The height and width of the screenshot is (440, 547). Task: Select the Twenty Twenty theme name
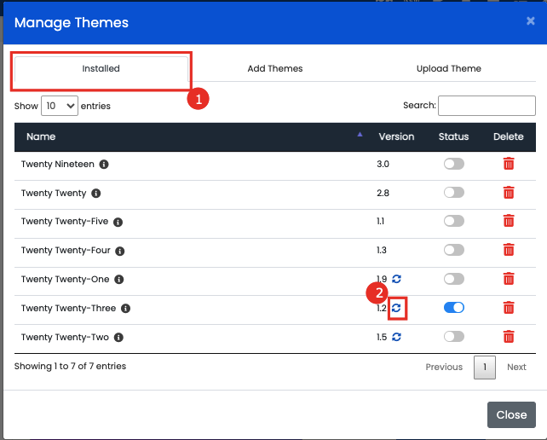(x=54, y=193)
